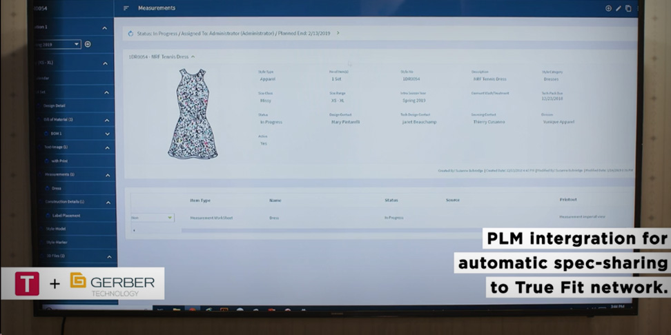The width and height of the screenshot is (671, 335).
Task: Click the Measurement WorkSheet cell
Action: 211,218
